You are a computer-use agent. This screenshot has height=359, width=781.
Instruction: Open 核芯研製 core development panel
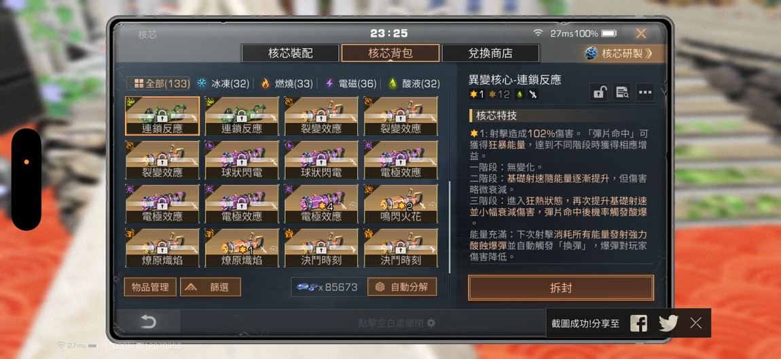625,54
